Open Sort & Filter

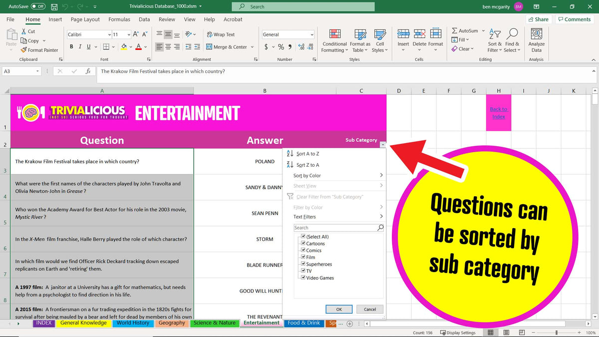click(x=494, y=40)
